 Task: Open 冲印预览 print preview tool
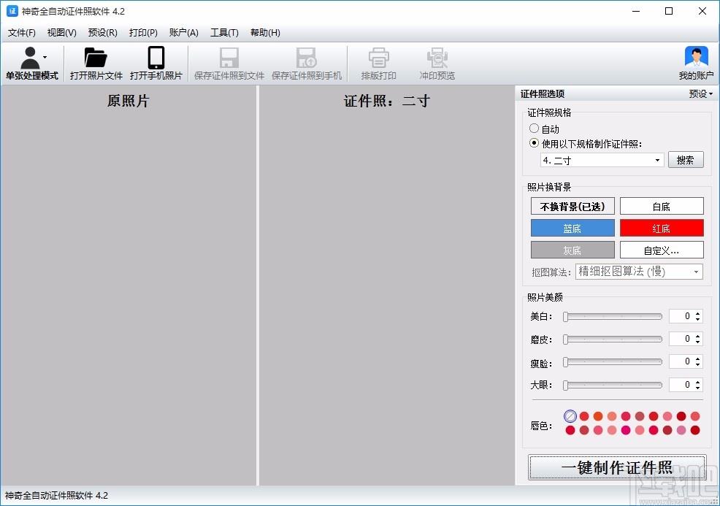(x=437, y=63)
